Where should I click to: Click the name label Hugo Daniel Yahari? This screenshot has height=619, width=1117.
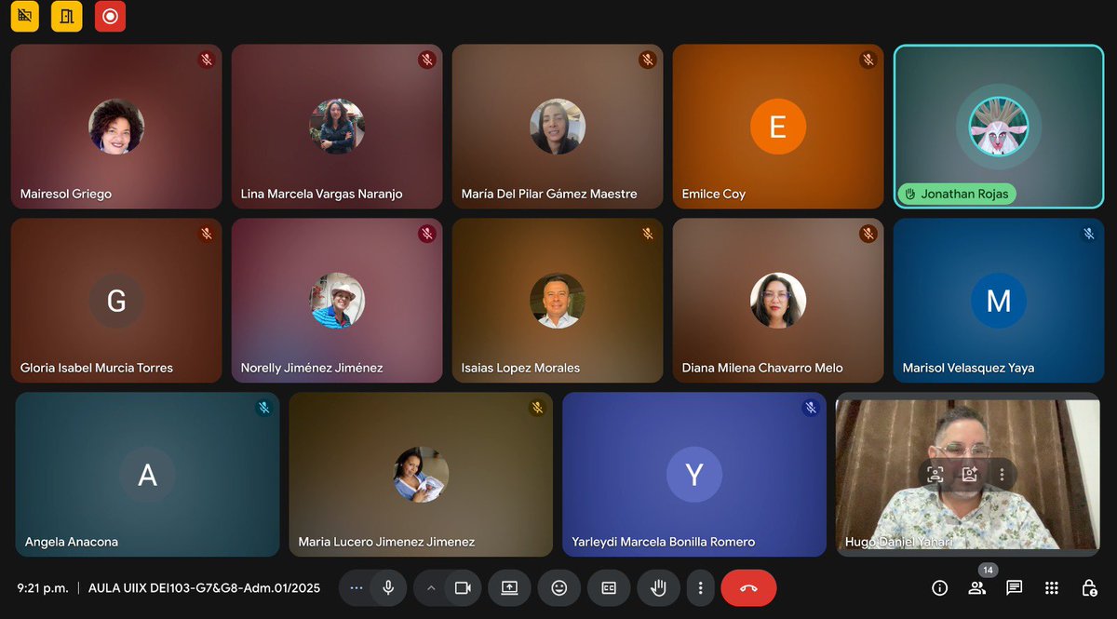898,542
